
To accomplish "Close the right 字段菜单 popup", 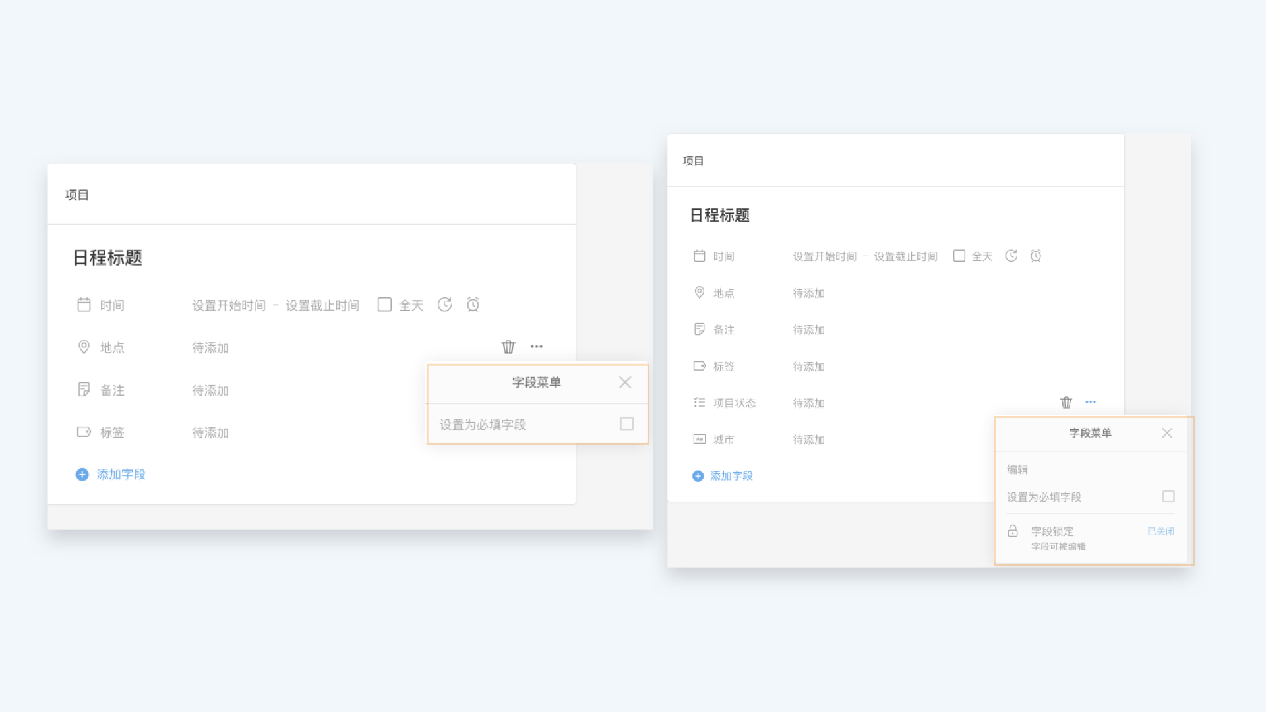I will [1167, 433].
